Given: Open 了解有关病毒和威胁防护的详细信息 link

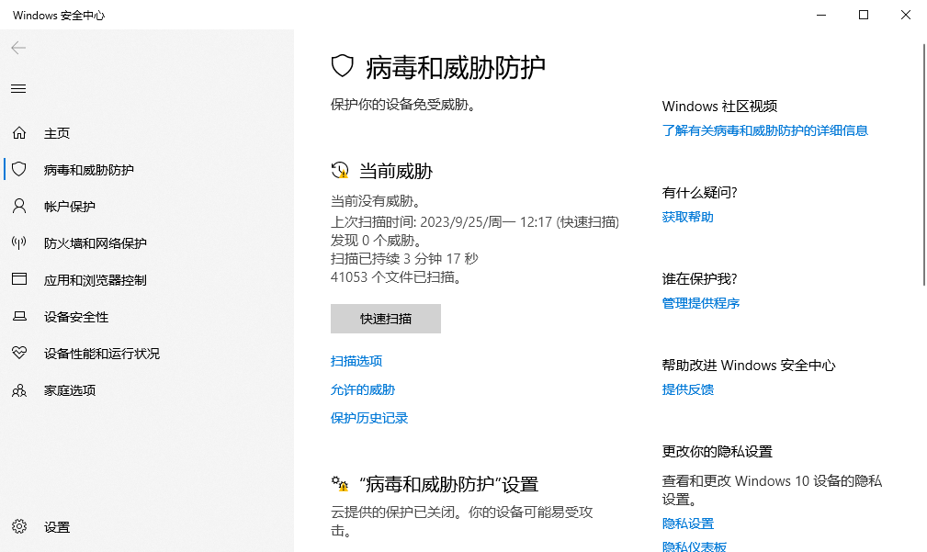Looking at the screenshot, I should coord(765,130).
